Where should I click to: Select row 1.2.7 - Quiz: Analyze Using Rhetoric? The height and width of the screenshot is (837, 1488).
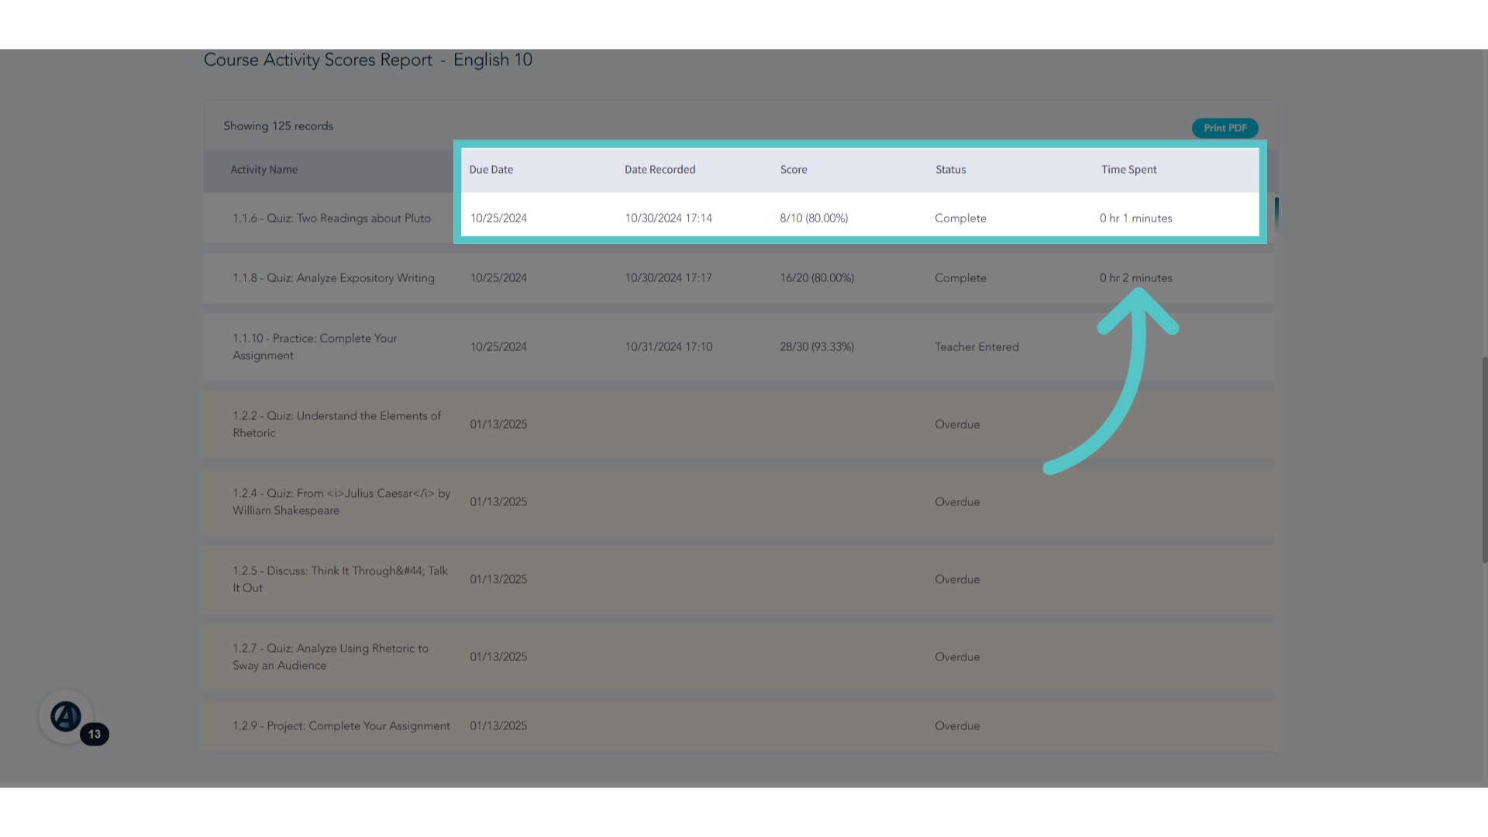point(739,657)
